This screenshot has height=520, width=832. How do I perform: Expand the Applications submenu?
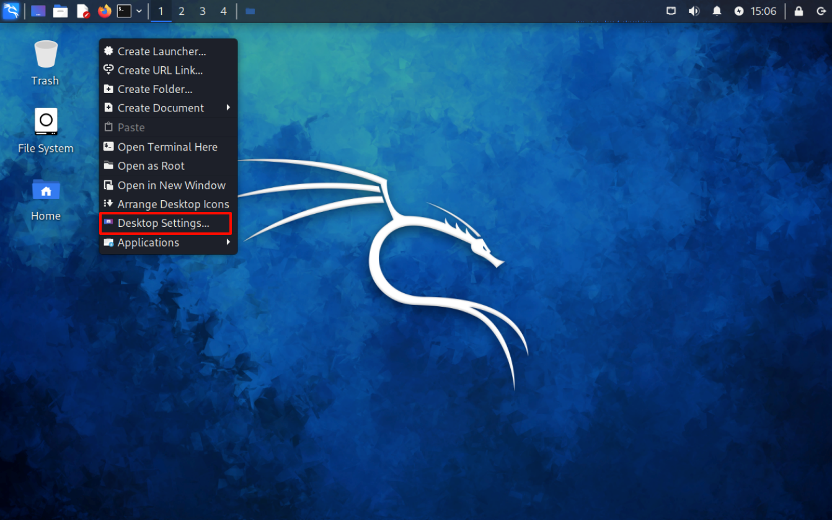[228, 242]
